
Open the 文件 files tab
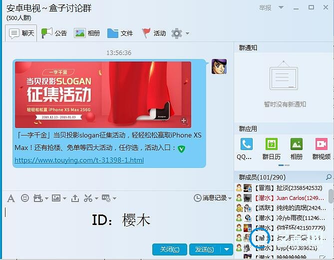click(120, 33)
